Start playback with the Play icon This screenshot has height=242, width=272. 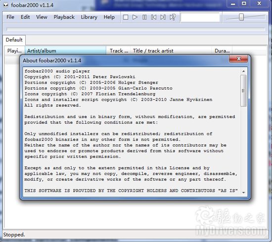pyautogui.click(x=135, y=17)
